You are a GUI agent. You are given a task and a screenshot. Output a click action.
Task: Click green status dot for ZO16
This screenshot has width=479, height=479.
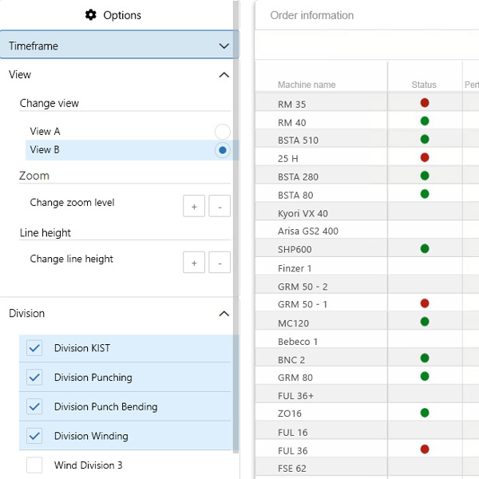pos(425,413)
